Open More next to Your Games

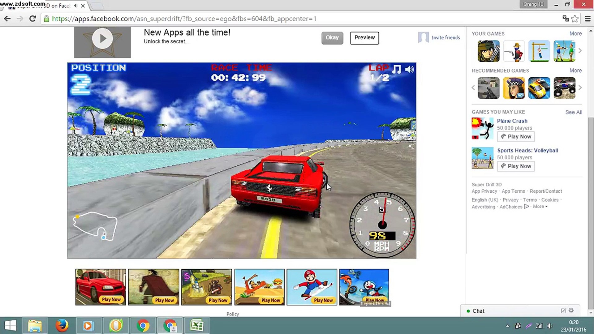click(575, 33)
